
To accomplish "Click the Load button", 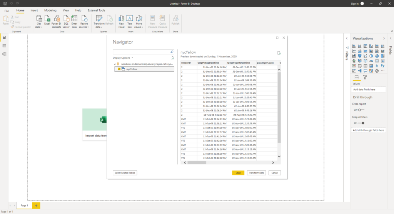I will coord(238,173).
